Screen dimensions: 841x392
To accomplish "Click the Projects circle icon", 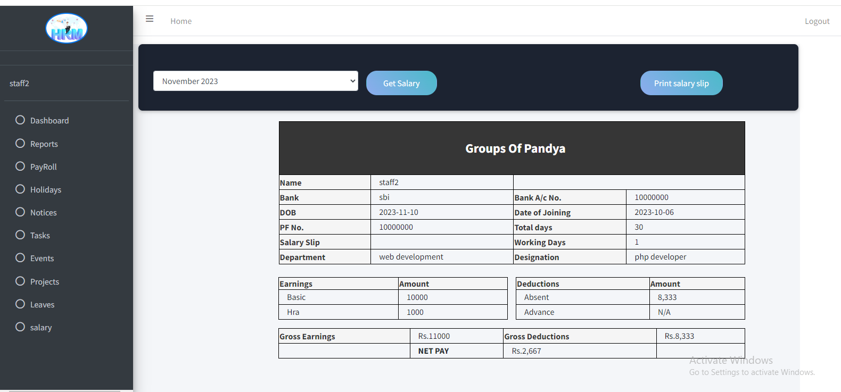I will tap(20, 281).
